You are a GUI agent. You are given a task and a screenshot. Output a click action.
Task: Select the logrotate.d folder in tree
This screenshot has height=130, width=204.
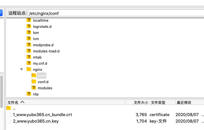click(x=42, y=27)
